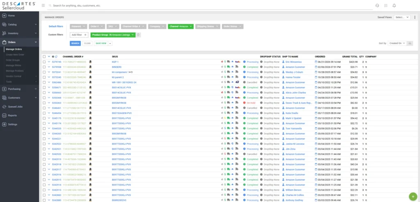Click the calendar icon beside 06/21/2026 09:14 AM
Image resolution: width=420 pixels, height=202 pixels.
316,62
